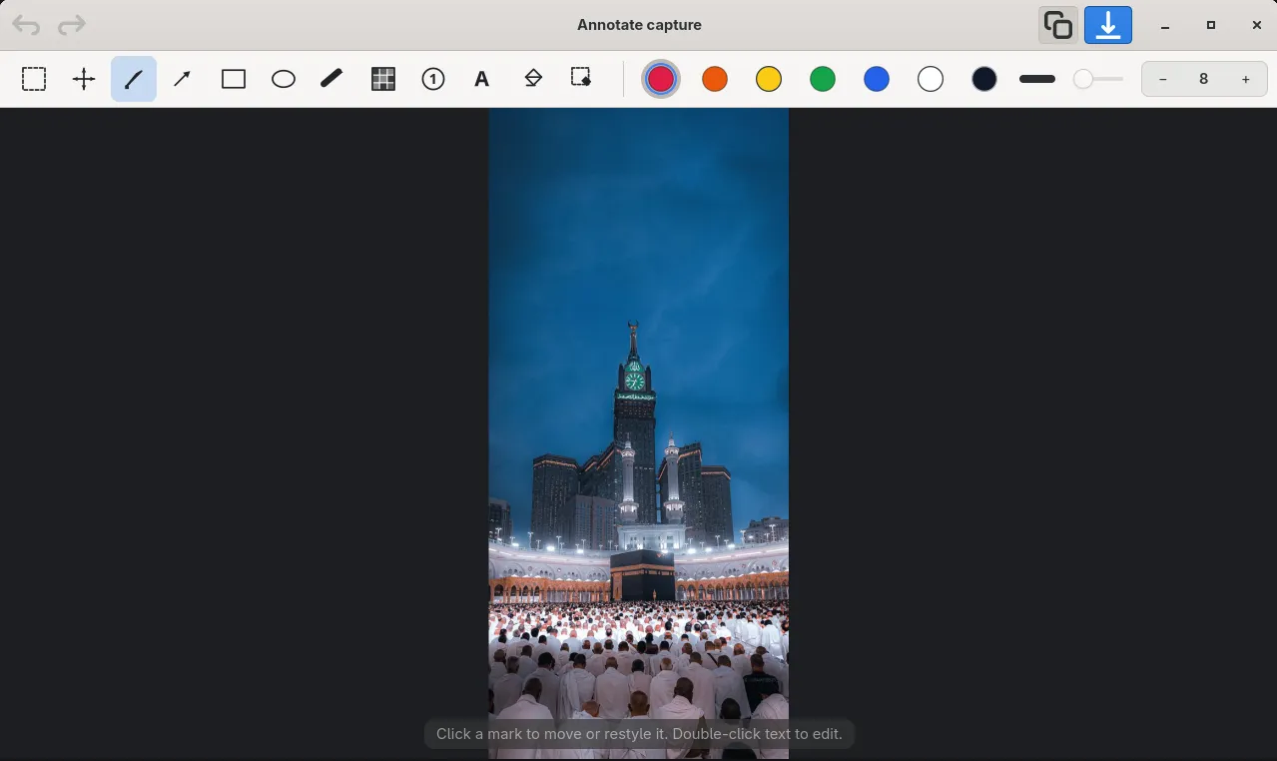Increase the stroke size with the plus button
Viewport: 1277px width, 761px height.
coord(1246,79)
